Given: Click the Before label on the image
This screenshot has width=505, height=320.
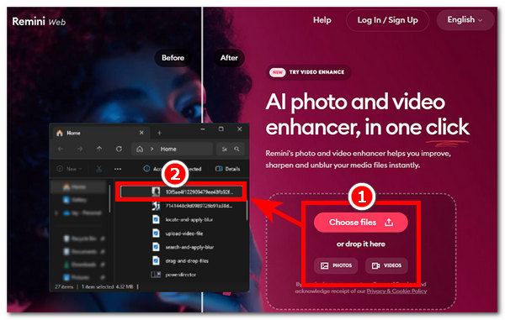Looking at the screenshot, I should (173, 58).
